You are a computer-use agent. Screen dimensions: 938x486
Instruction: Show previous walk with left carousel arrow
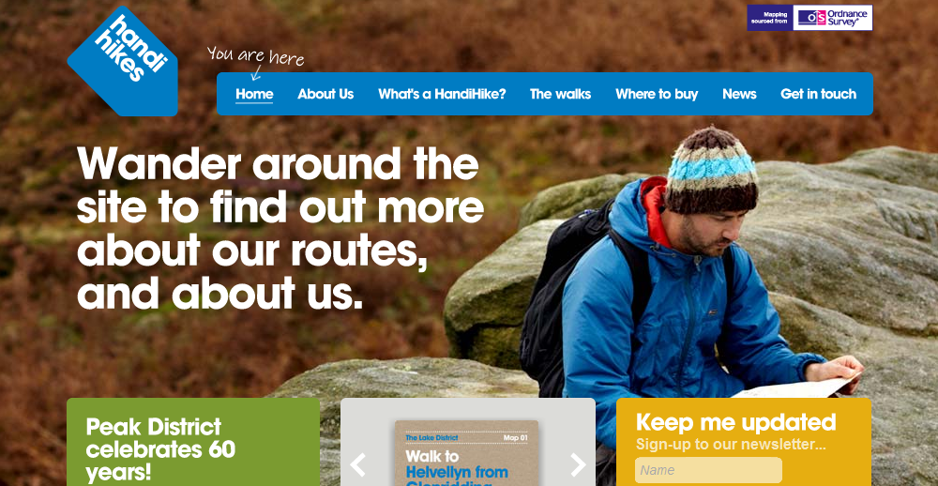[357, 464]
